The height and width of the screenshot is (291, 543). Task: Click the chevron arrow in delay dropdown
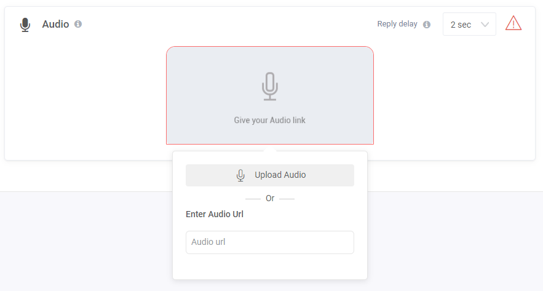(485, 25)
